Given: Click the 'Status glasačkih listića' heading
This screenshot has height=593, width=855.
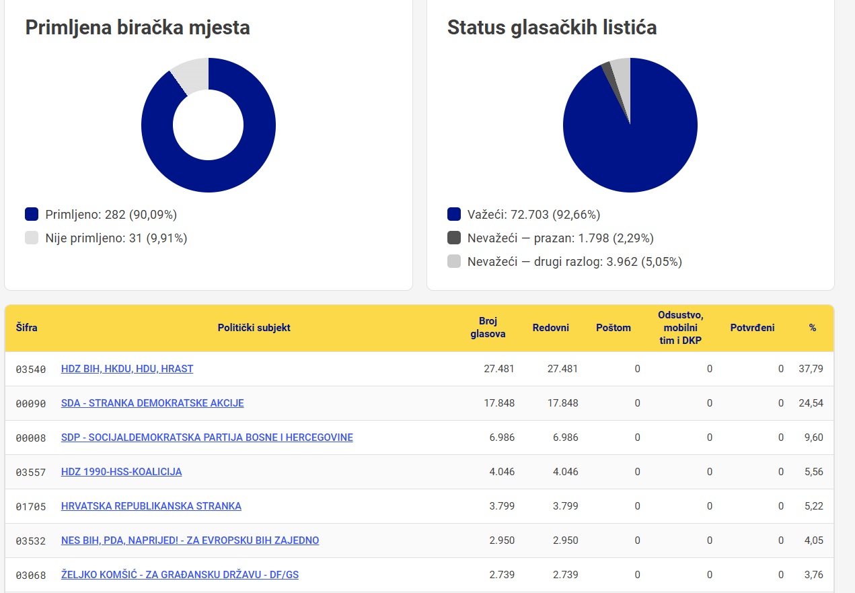Looking at the screenshot, I should (x=552, y=28).
